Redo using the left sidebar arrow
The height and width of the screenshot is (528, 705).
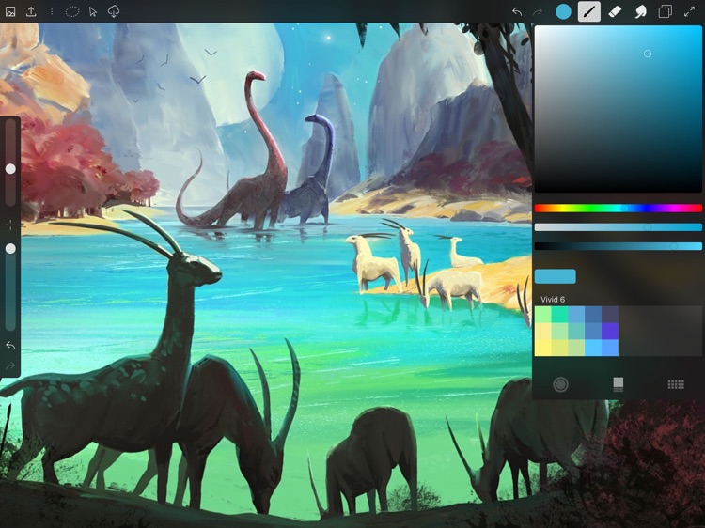(x=10, y=366)
